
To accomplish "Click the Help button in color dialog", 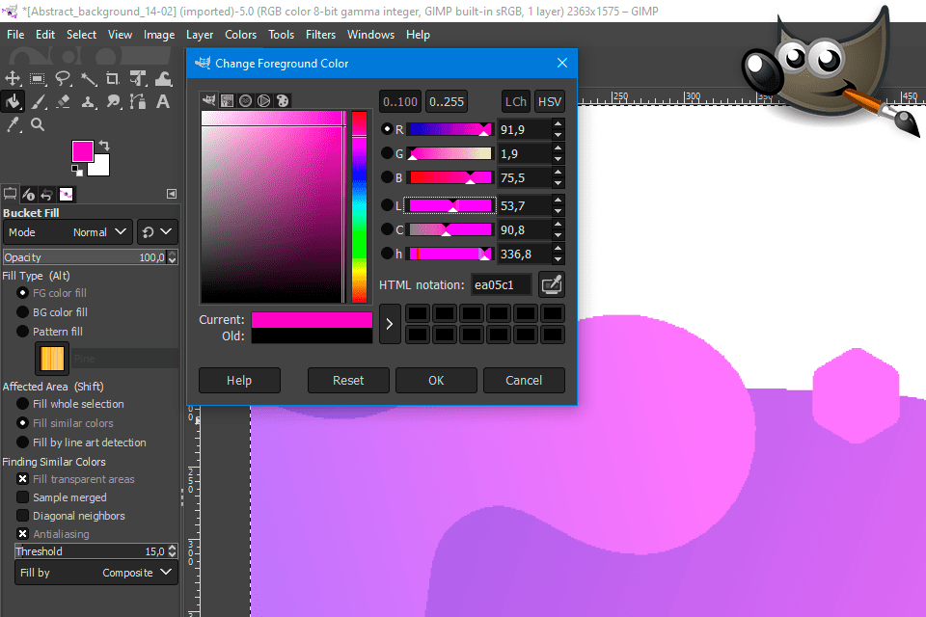I will [x=239, y=380].
